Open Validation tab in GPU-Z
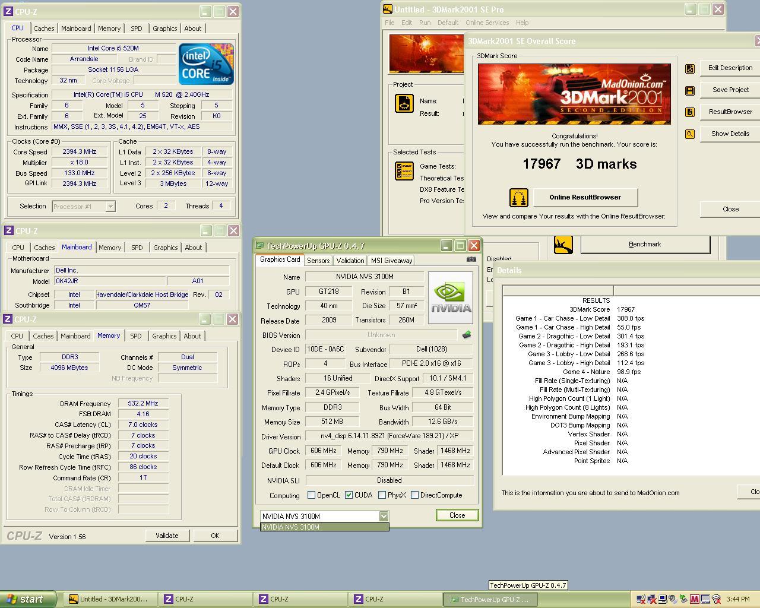The image size is (760, 608). coord(350,261)
